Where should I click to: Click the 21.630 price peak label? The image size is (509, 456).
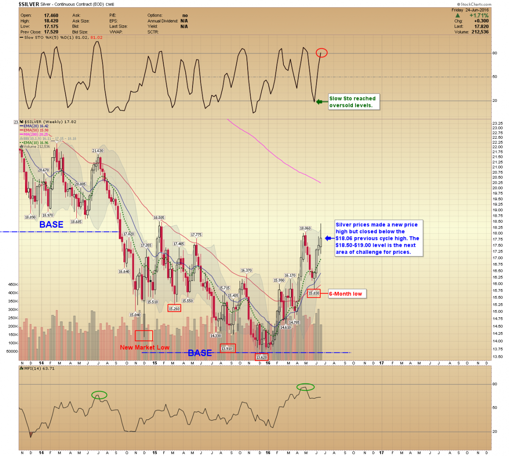tap(98, 151)
